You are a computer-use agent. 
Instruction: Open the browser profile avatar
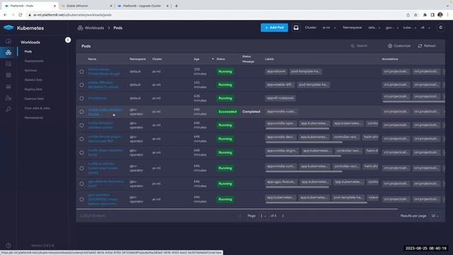(x=440, y=15)
